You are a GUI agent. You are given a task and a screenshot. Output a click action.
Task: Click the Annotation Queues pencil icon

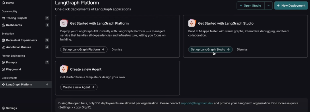[3, 47]
